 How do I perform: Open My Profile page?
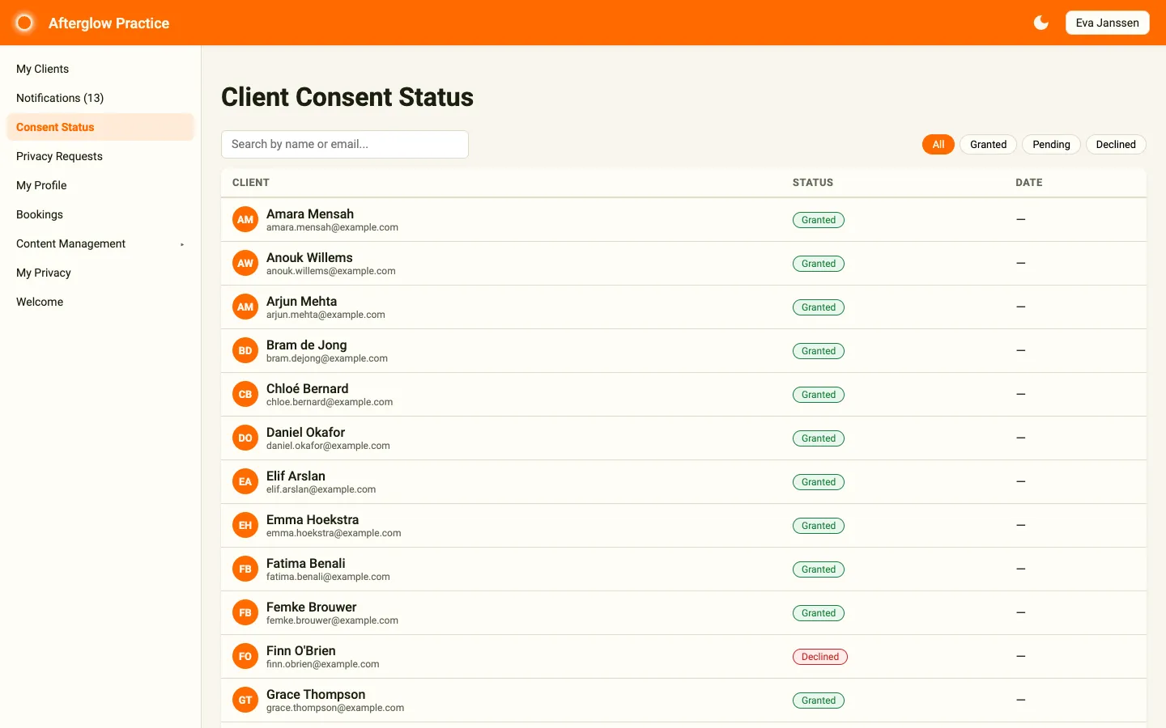click(x=100, y=185)
